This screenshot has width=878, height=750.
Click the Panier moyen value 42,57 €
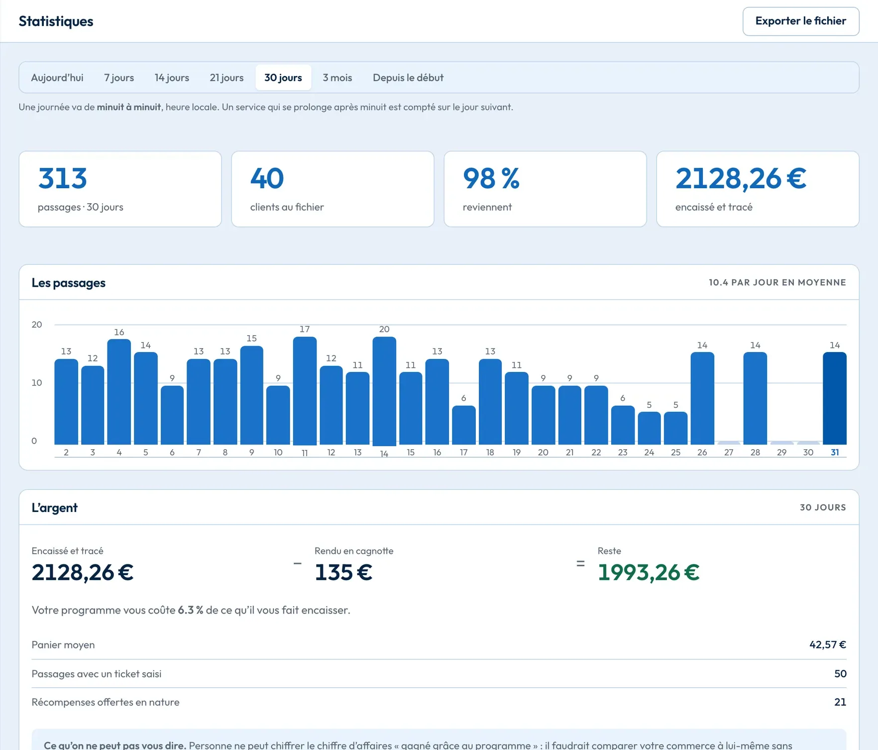[828, 645]
